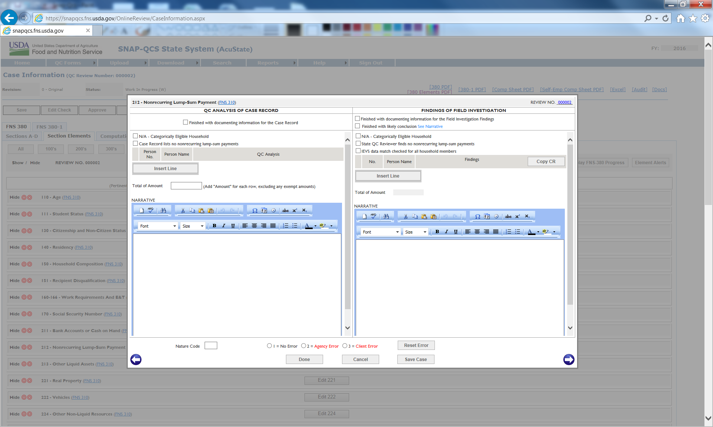Open the Section Elements tab

pos(69,136)
